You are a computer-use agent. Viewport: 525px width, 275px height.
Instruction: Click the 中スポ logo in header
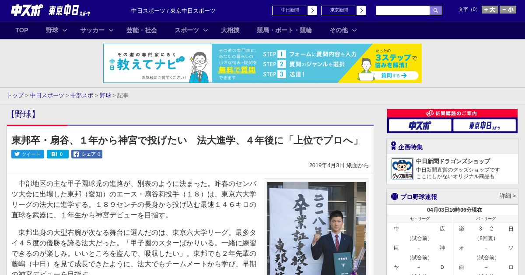[27, 10]
